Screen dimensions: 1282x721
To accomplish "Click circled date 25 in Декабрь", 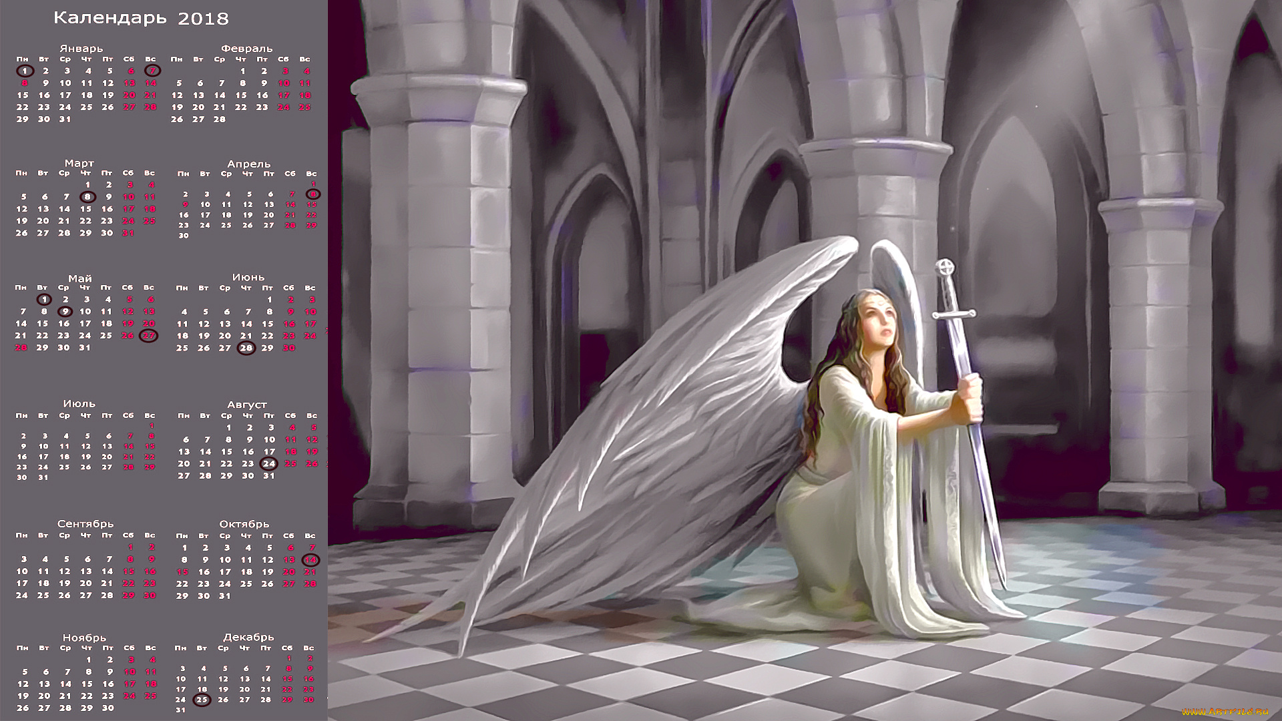I will (x=202, y=700).
